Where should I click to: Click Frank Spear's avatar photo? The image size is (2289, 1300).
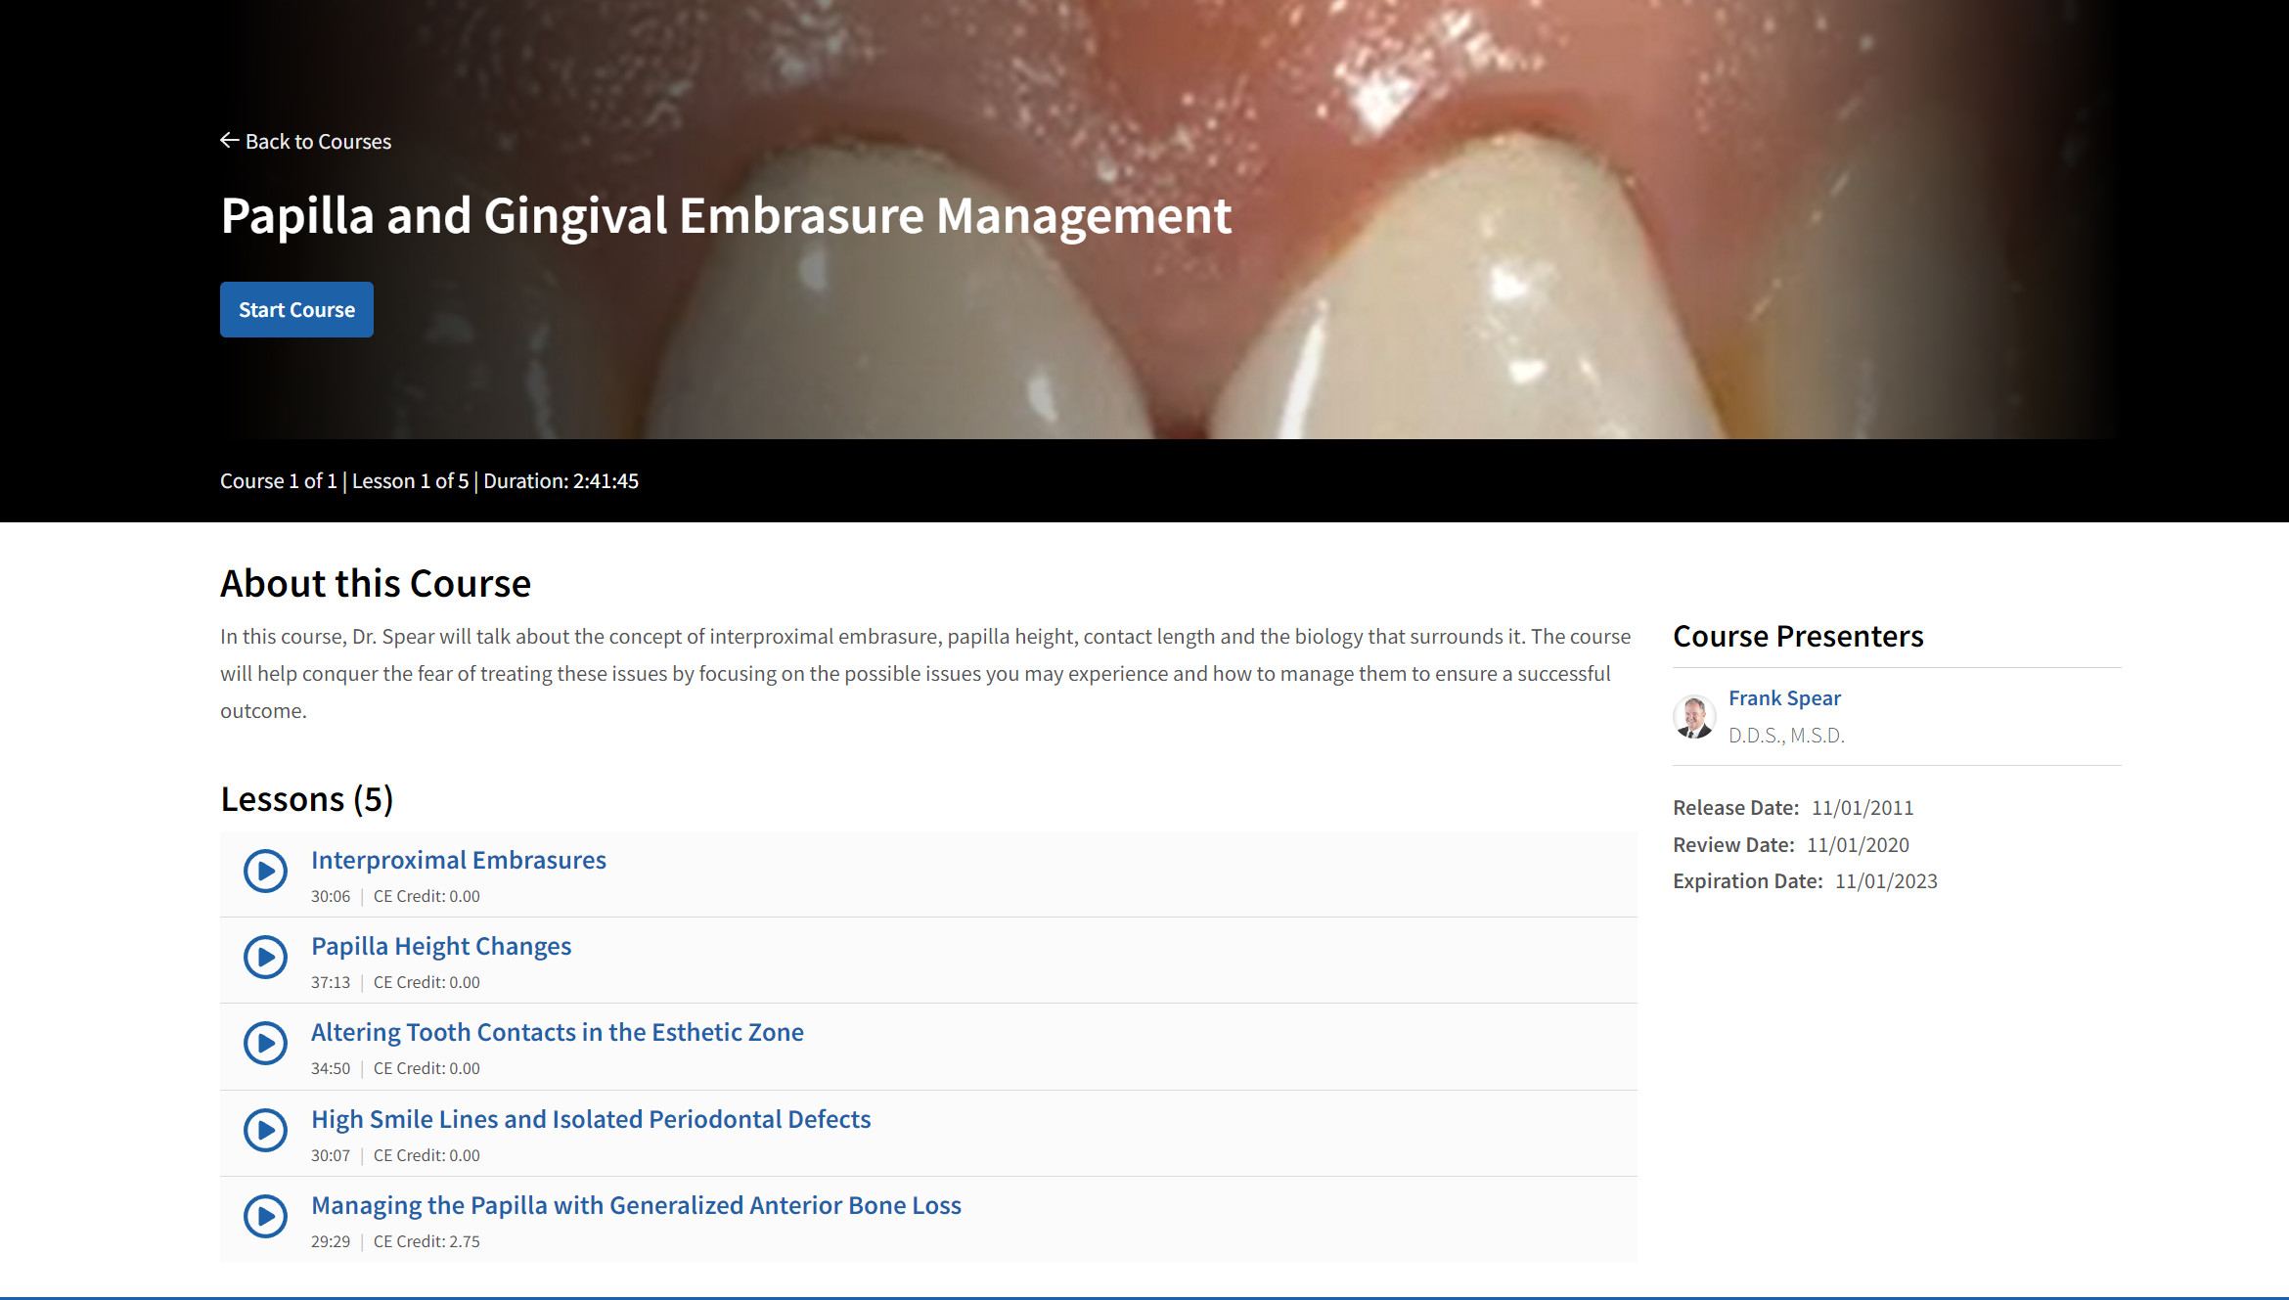coord(1694,717)
